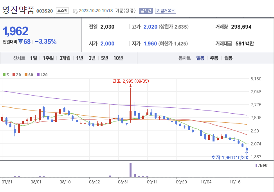Select the 10년 line chart tab
This screenshot has width=274, height=192.
pyautogui.click(x=118, y=58)
